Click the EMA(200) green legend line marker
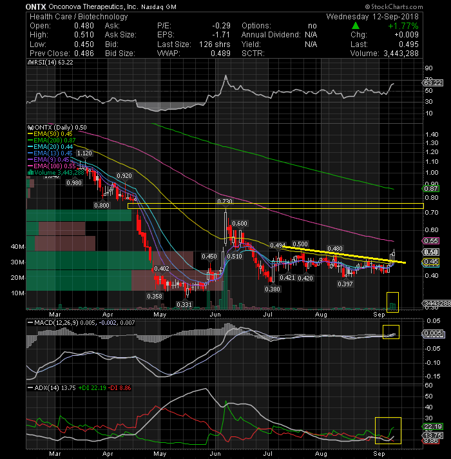Screen dimensions: 451x459 click(30, 141)
